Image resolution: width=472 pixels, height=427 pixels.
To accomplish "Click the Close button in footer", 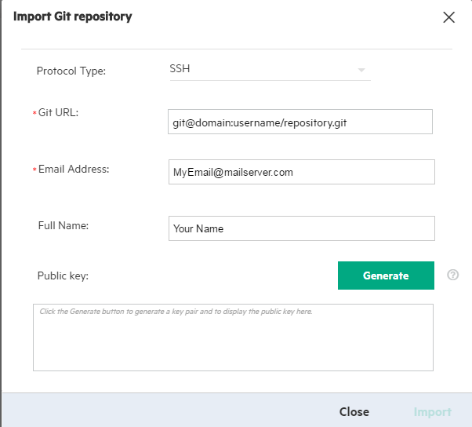I will (x=354, y=412).
